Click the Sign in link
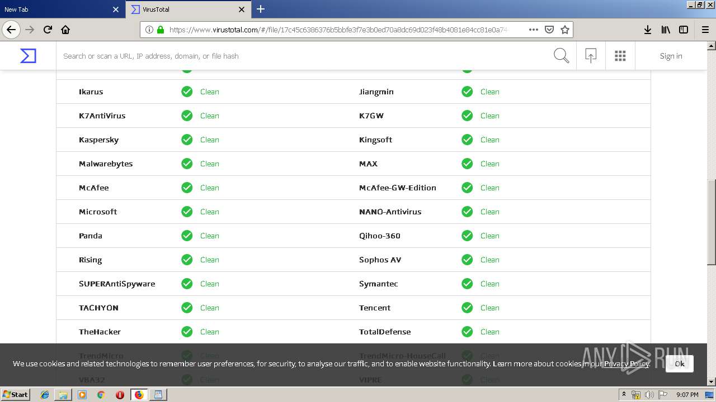 click(671, 56)
